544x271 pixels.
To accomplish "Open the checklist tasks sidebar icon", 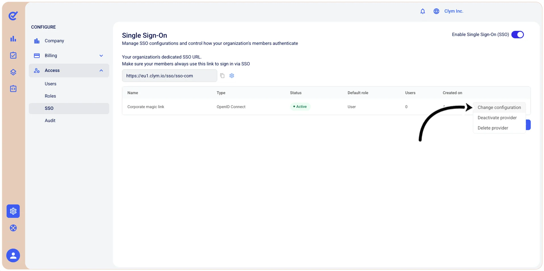I will coord(13,55).
